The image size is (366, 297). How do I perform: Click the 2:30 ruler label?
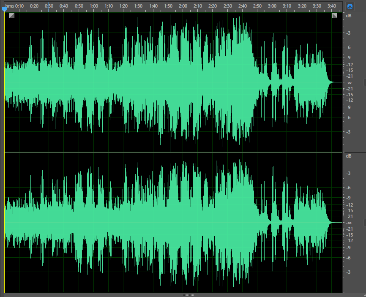pyautogui.click(x=227, y=6)
